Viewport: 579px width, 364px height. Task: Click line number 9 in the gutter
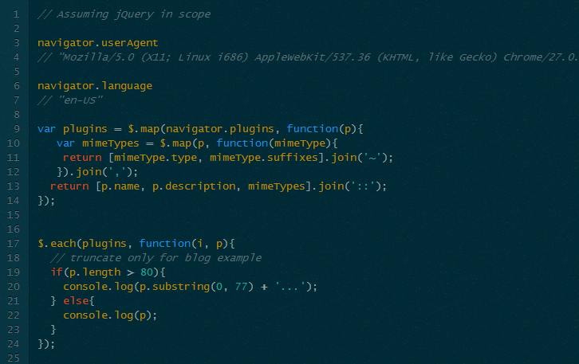pyautogui.click(x=17, y=128)
